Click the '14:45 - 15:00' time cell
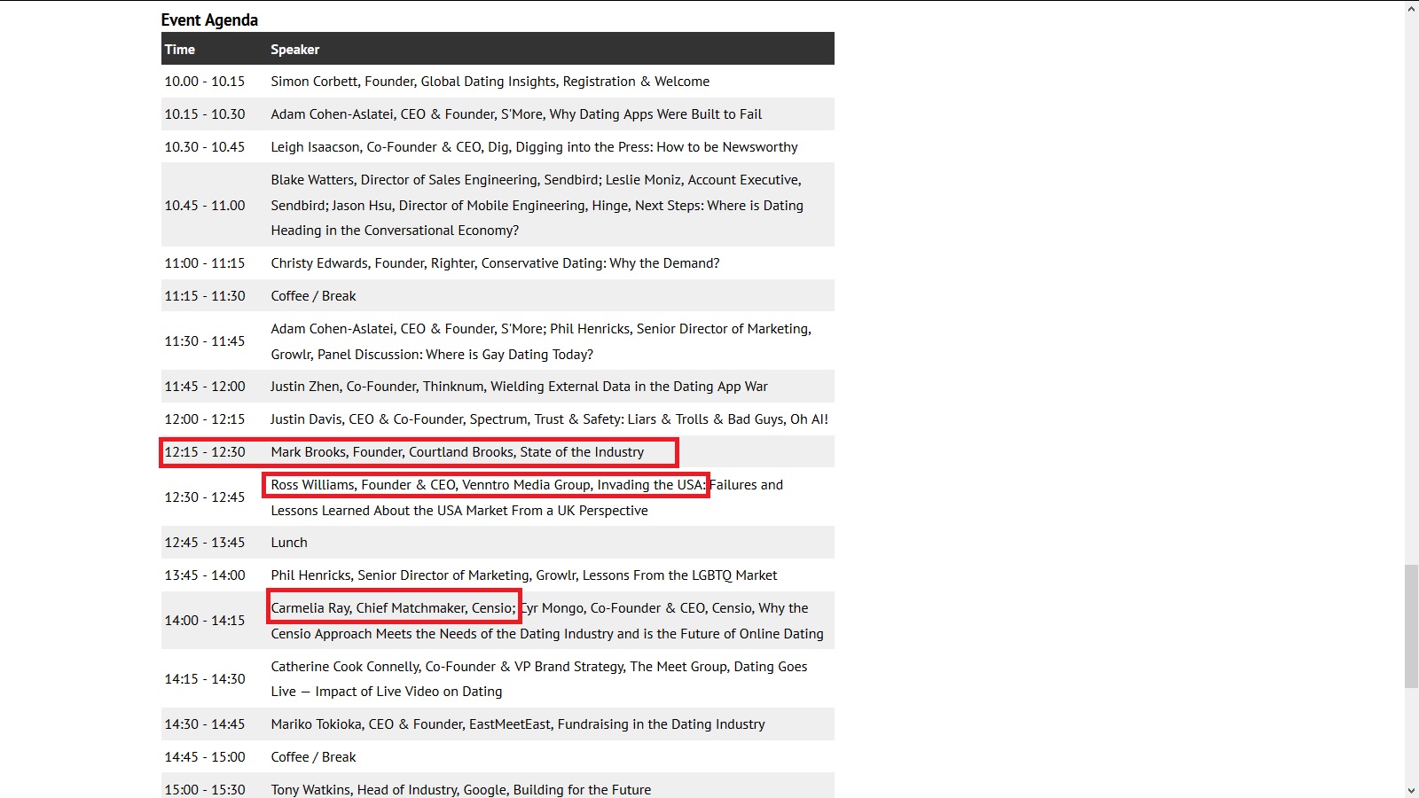This screenshot has width=1419, height=798. [x=205, y=757]
